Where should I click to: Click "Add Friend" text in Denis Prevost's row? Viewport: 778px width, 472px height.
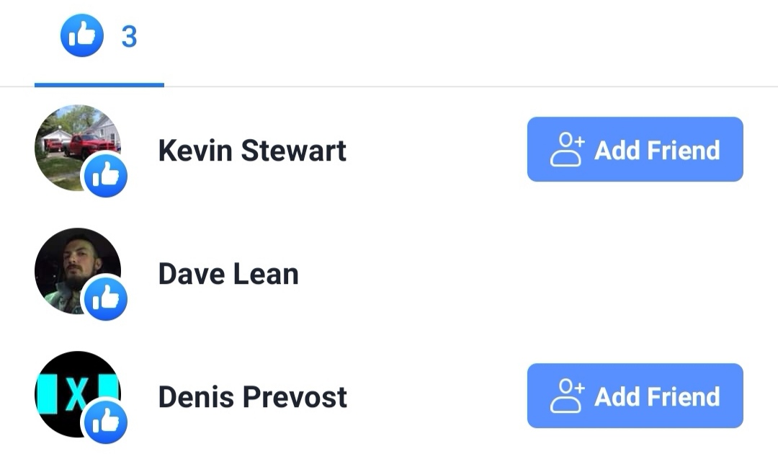tap(657, 396)
